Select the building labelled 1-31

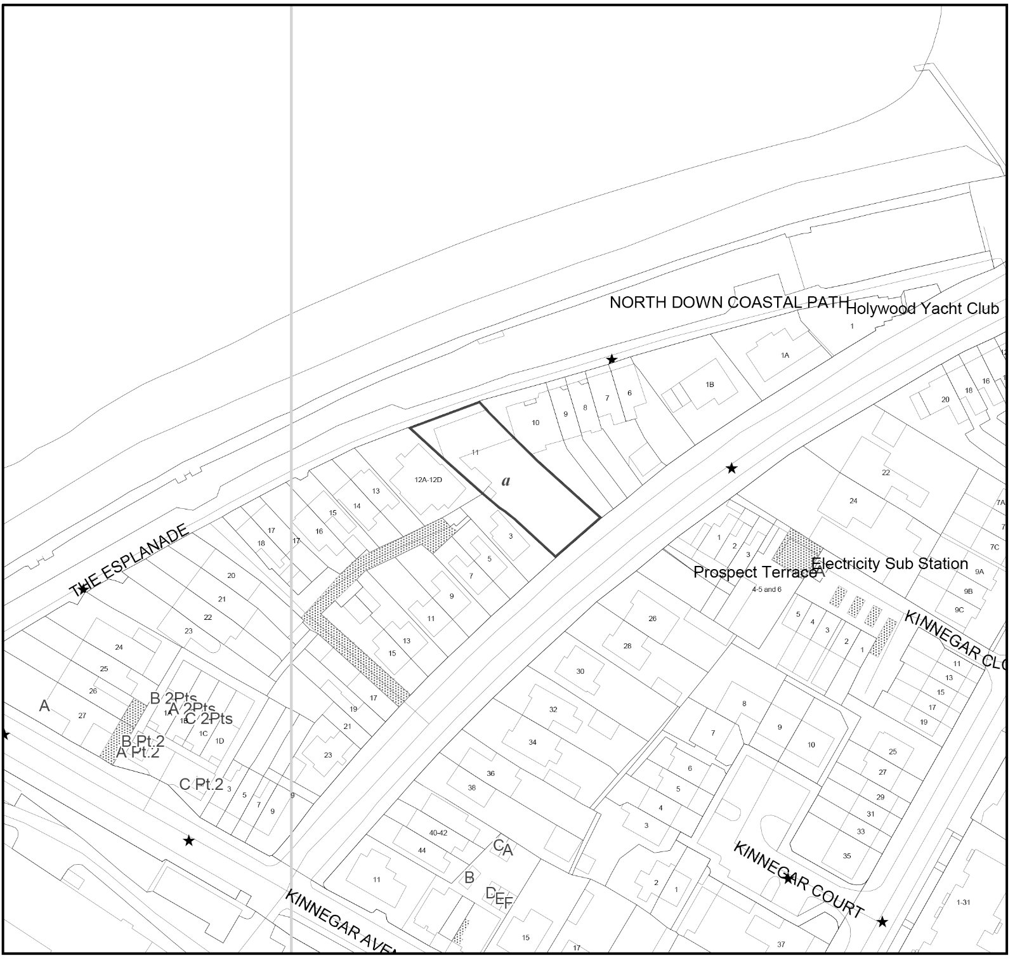[963, 902]
